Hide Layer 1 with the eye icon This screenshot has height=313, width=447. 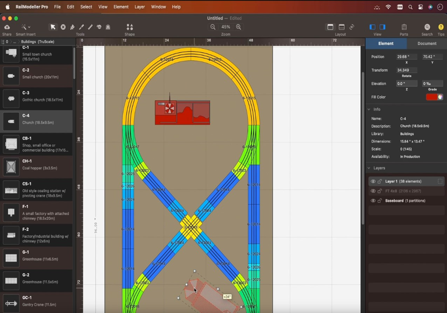point(373,181)
